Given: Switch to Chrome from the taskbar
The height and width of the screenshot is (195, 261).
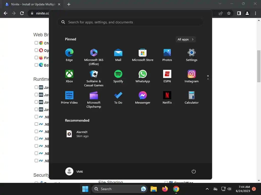Looking at the screenshot, I should 176,189.
